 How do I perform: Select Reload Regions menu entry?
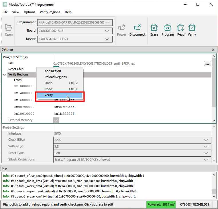coord(56,77)
